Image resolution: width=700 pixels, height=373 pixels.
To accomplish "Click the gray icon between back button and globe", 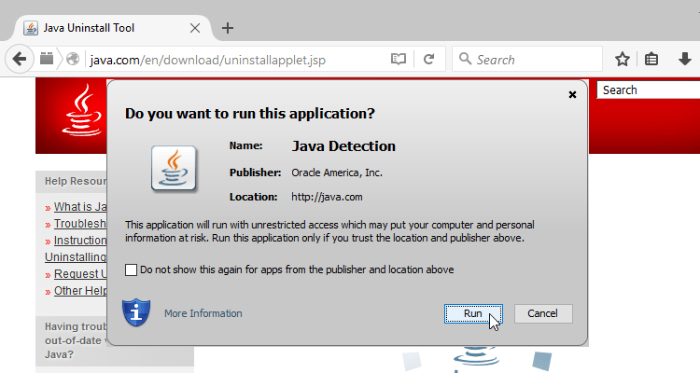I will pyautogui.click(x=47, y=59).
